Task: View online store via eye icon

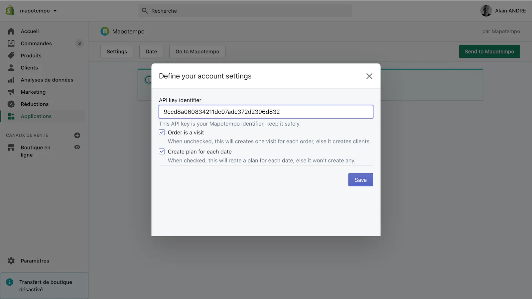Action: (x=77, y=147)
